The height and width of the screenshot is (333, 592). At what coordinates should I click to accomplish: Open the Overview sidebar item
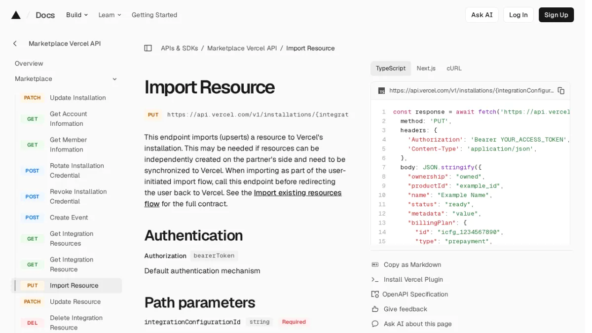(x=29, y=64)
